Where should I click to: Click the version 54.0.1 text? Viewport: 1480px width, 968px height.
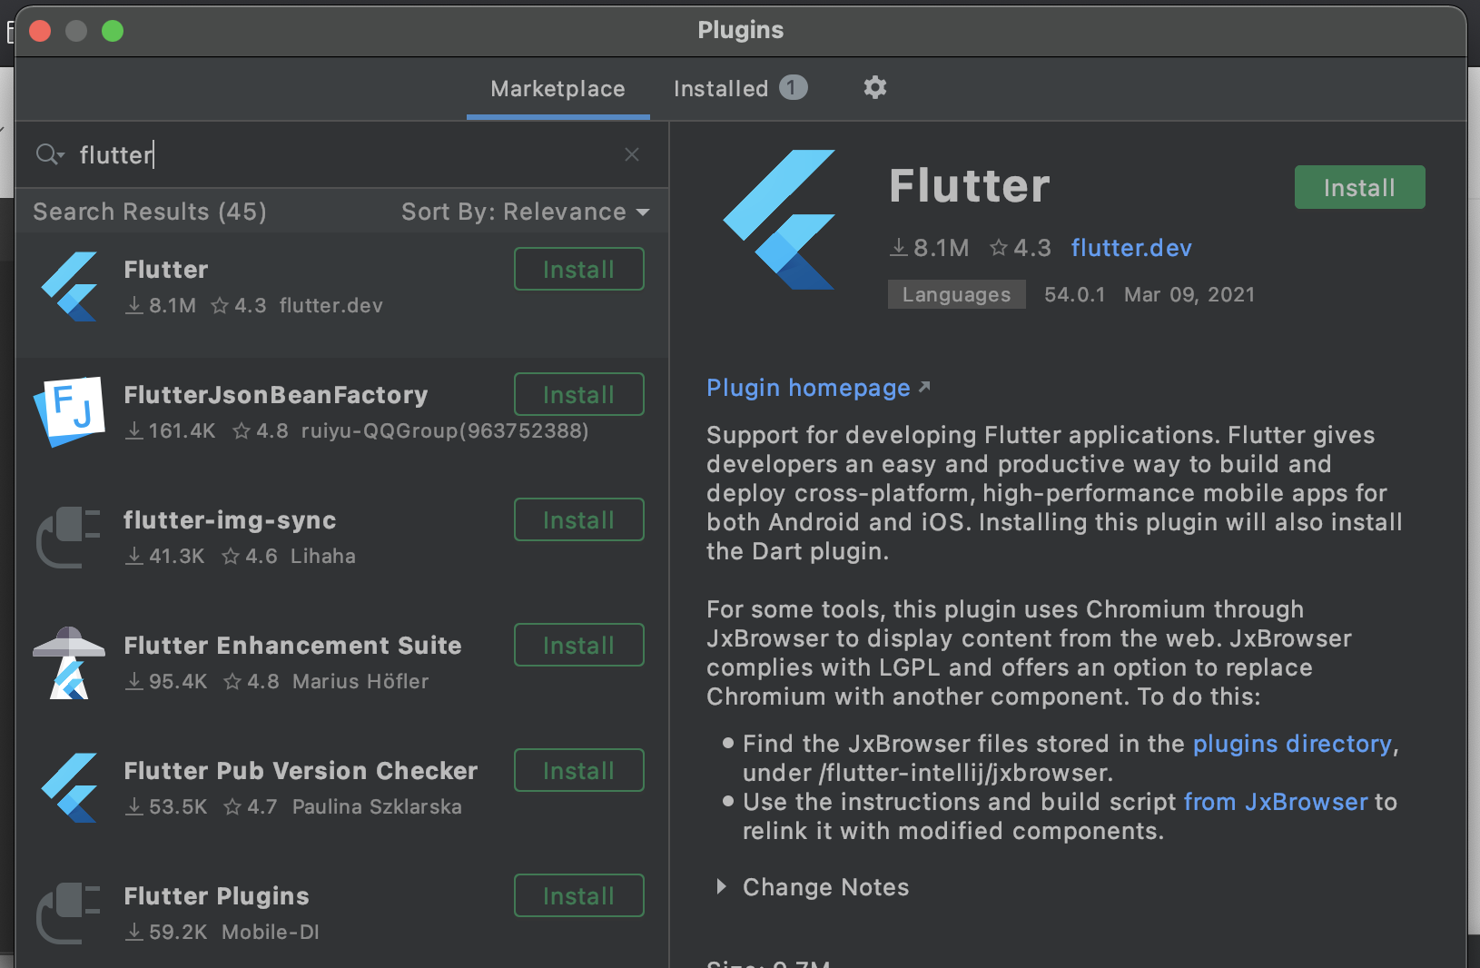(1074, 295)
